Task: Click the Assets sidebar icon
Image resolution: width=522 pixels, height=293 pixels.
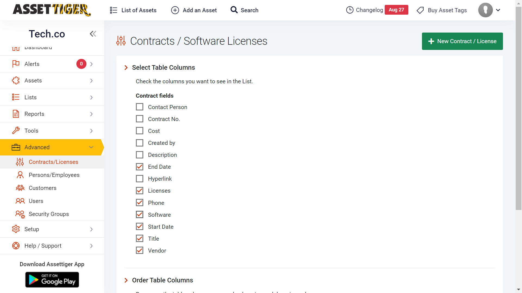Action: click(16, 80)
